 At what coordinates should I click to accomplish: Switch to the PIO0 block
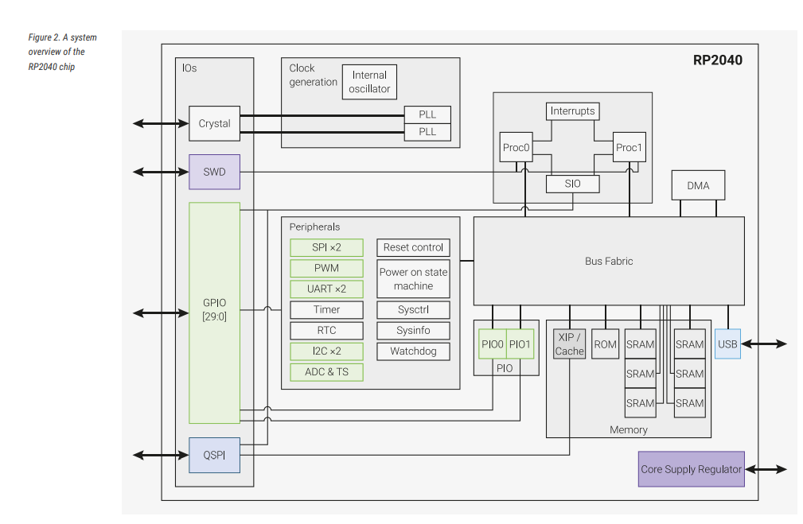click(x=493, y=344)
